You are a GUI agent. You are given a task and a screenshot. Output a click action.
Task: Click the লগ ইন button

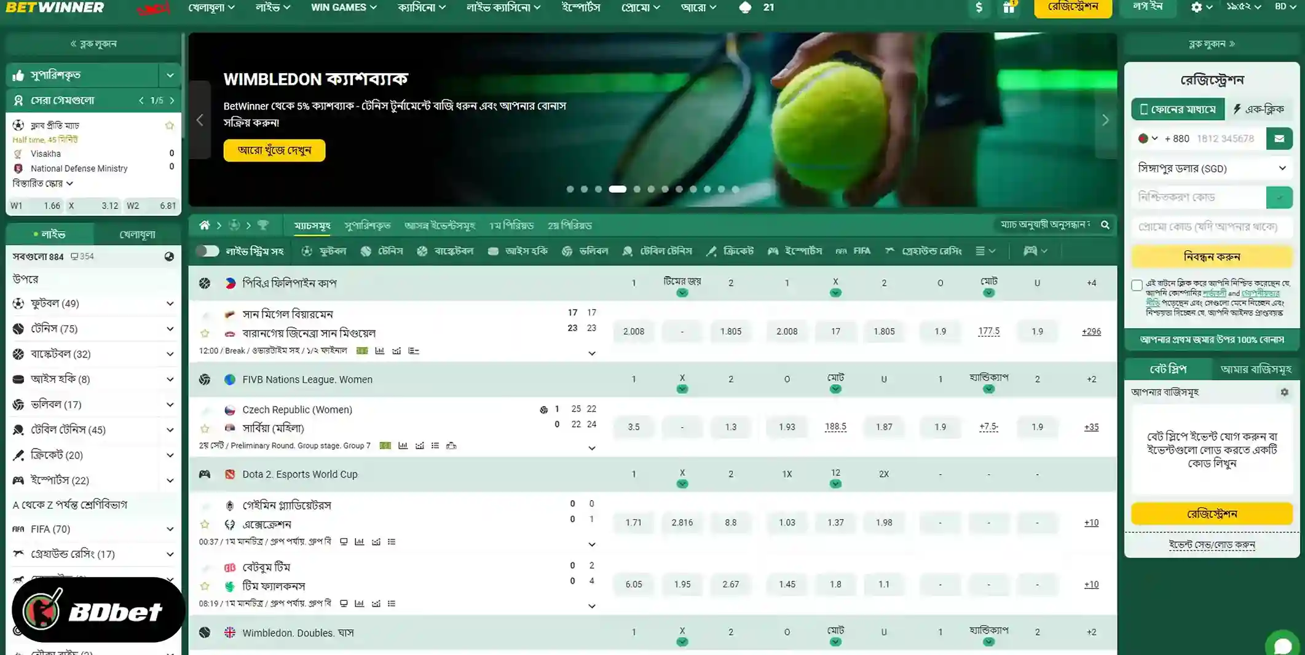click(1147, 7)
